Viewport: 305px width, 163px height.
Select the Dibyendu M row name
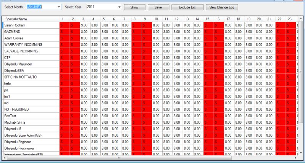(x=13, y=129)
